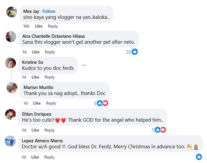207x163 pixels.
Task: Click the like reaction icon on Lopez Almero's comment
Action: click(199, 157)
